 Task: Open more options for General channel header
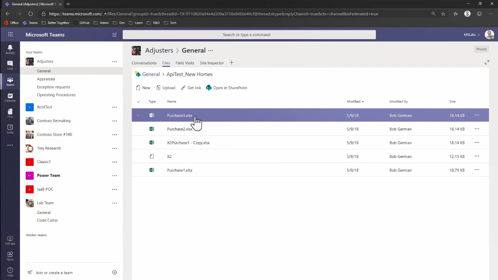click(x=210, y=50)
